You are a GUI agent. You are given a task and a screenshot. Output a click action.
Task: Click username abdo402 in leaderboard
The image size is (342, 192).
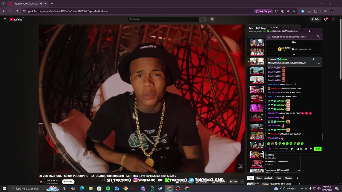point(286,48)
